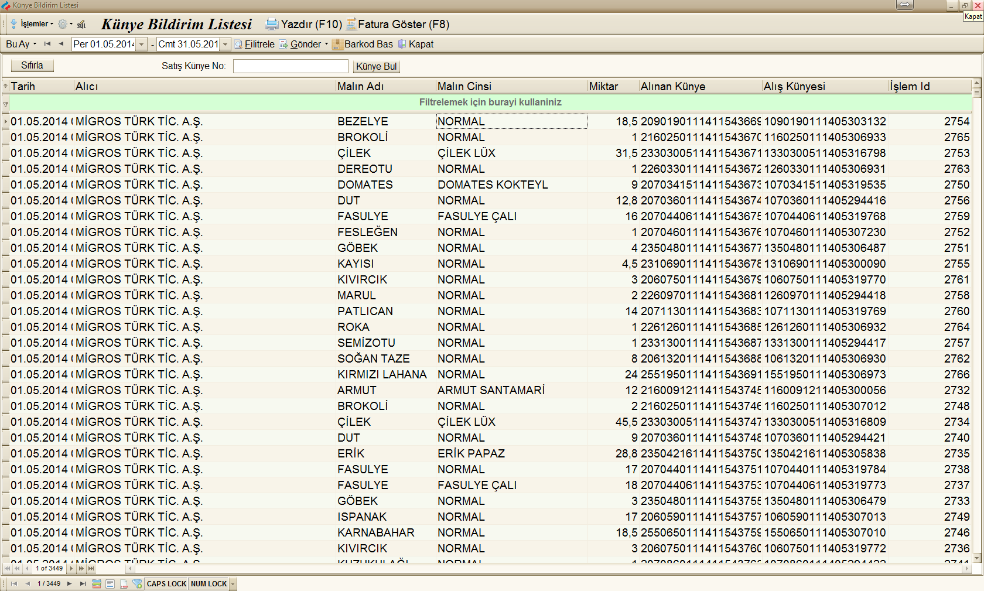This screenshot has width=984, height=591.
Task: Select the KIRMIZI LAHANA cell
Action: pos(386,374)
